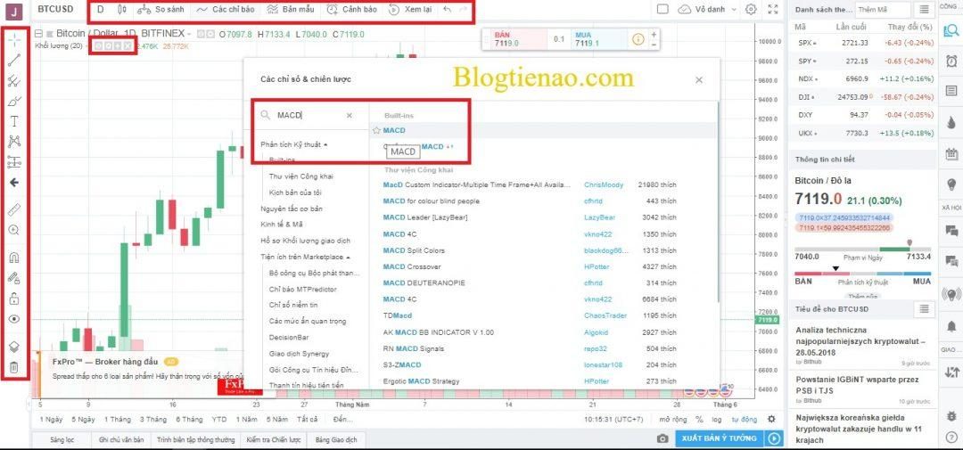The height and width of the screenshot is (450, 963).
Task: Toggle magnet mode for drawings
Action: [x=14, y=258]
